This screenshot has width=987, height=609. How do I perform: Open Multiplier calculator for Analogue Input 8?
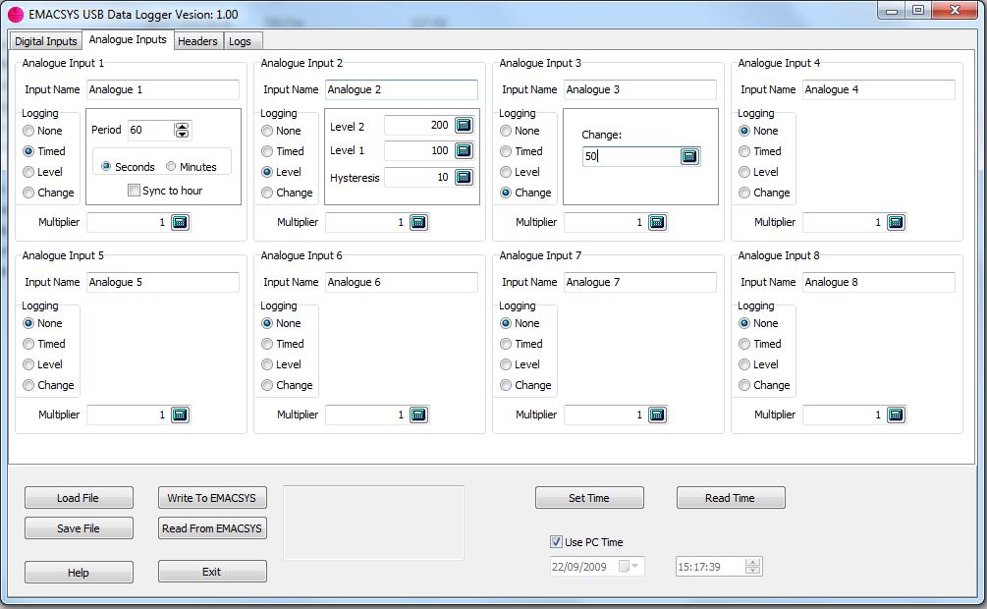tap(896, 415)
